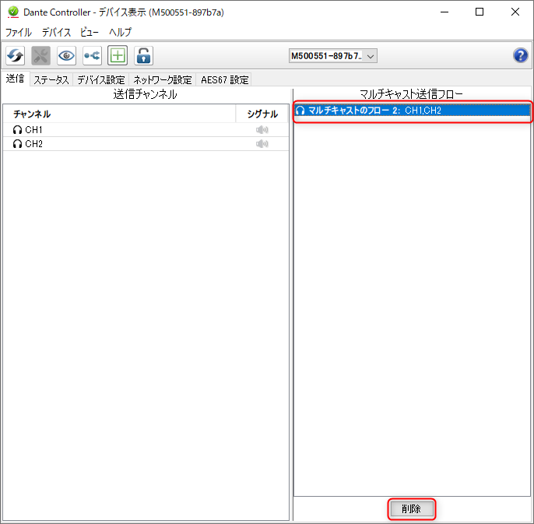Click the CH1 speaker signal icon

click(x=262, y=130)
